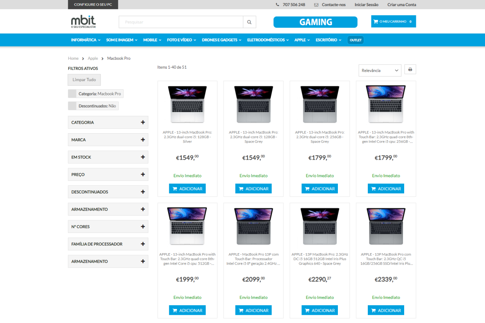Screen dimensions: 485x323
Task: Open the Drones e Gadgets menu
Action: pos(222,40)
